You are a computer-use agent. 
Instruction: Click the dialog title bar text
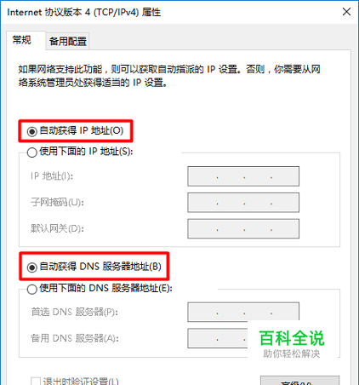84,12
